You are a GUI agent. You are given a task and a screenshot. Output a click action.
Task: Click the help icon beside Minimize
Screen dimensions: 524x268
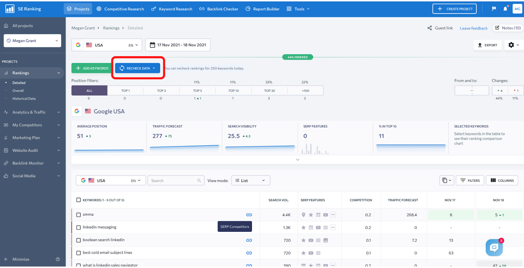pyautogui.click(x=58, y=259)
